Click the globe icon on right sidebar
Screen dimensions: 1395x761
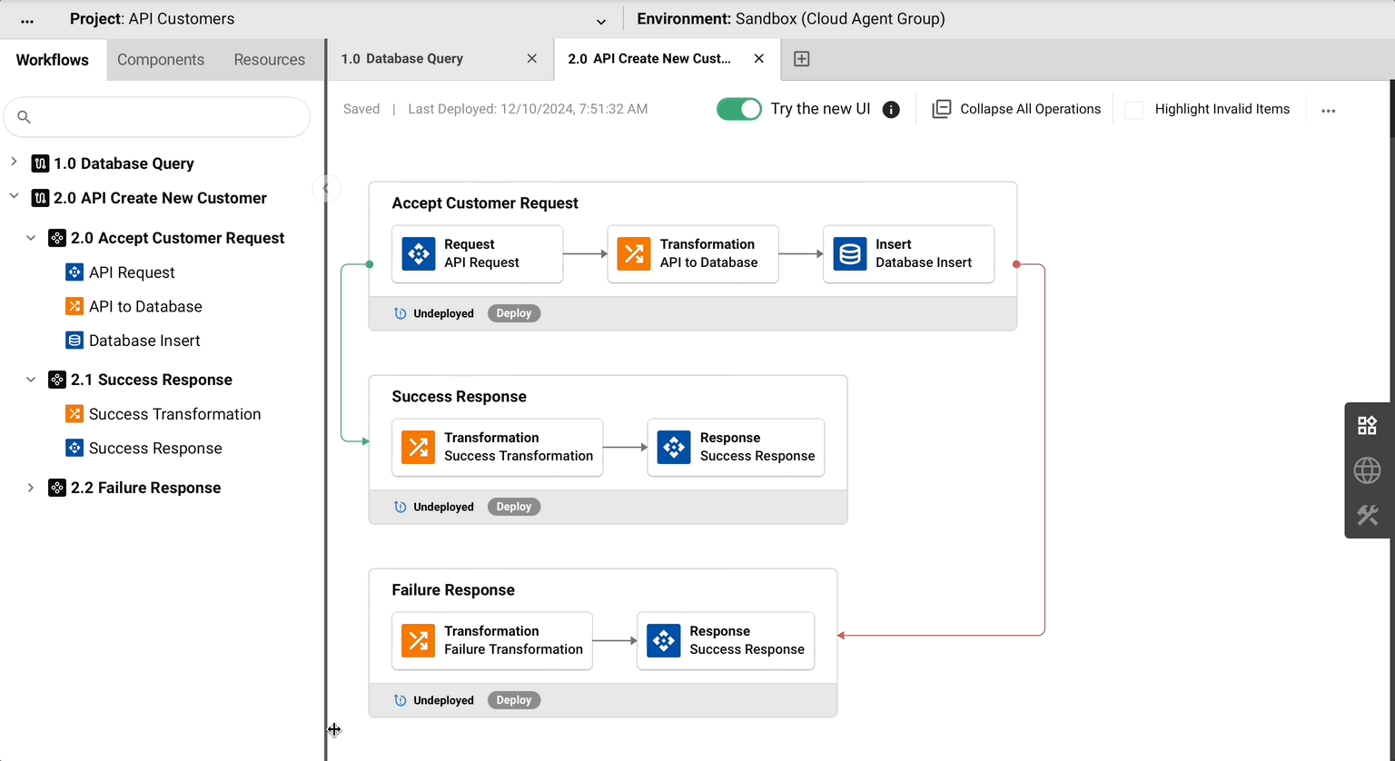point(1367,470)
